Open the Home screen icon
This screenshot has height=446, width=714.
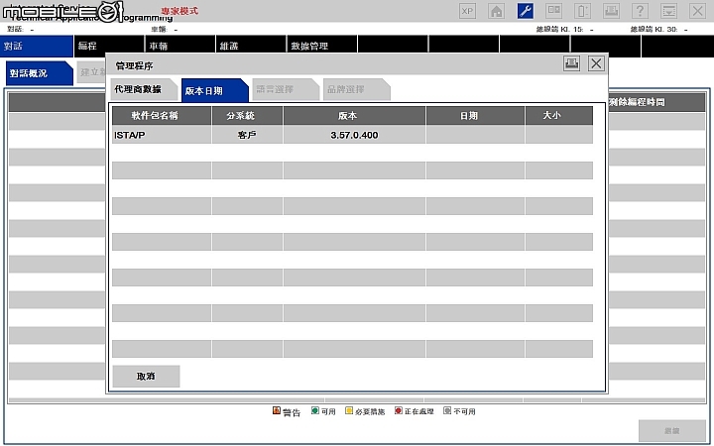coord(497,11)
